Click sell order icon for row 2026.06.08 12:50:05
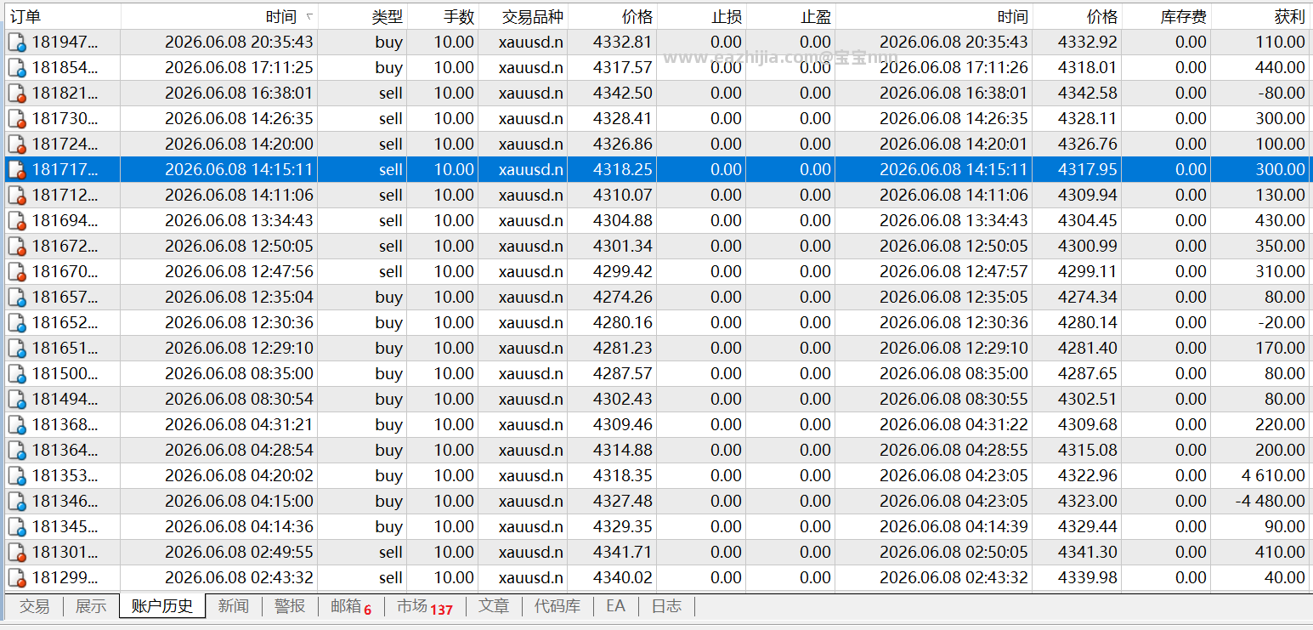Screen dimensions: 1313x630 click(x=17, y=247)
